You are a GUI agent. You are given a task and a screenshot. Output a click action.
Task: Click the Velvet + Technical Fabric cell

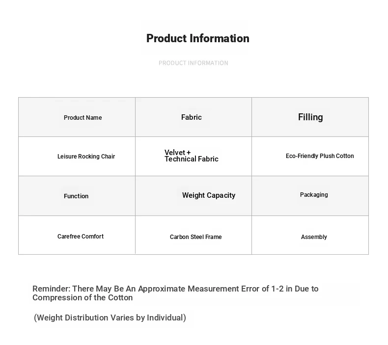[194, 156]
